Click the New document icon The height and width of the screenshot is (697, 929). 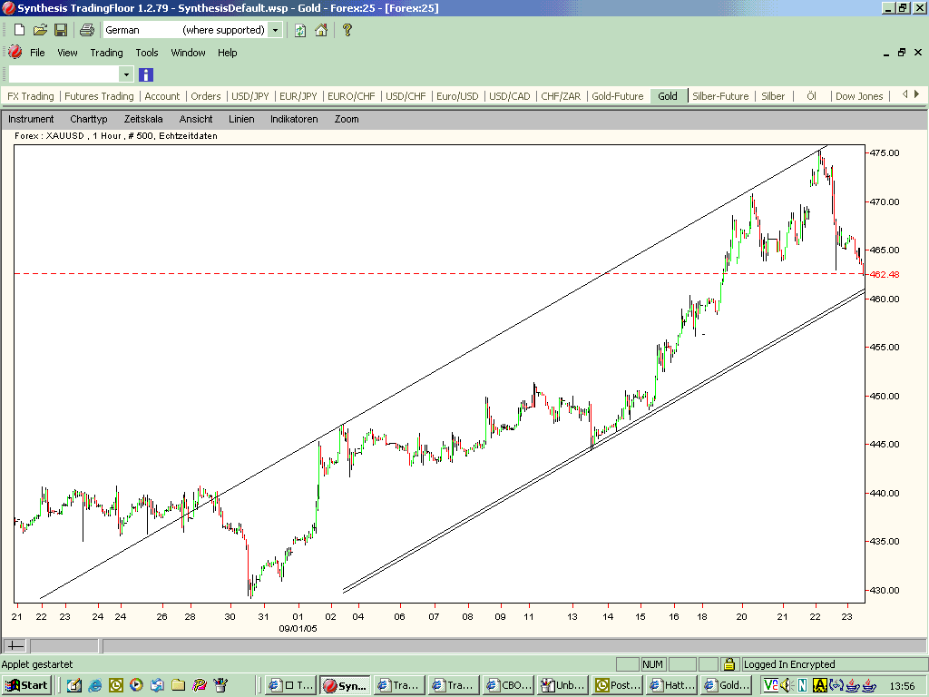(19, 30)
